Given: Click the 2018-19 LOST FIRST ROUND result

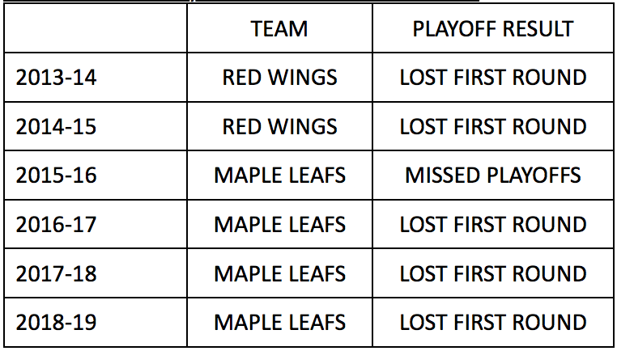Looking at the screenshot, I should coord(493,322).
